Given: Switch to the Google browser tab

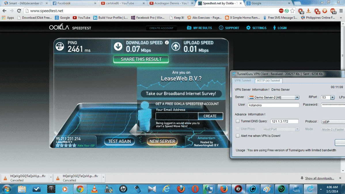Looking at the screenshot, I should [268, 3].
